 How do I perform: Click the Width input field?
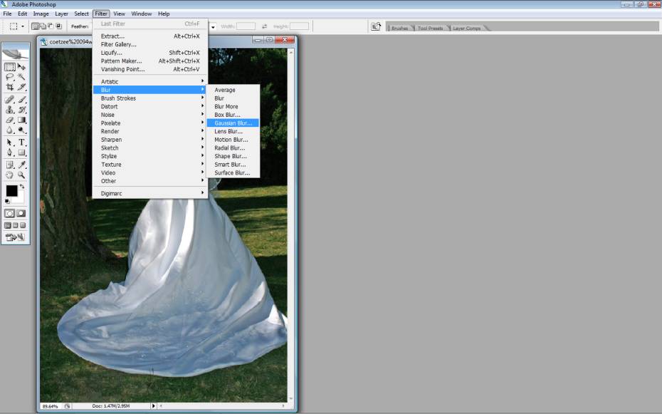coord(246,26)
